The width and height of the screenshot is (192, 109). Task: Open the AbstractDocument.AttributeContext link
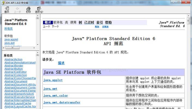pyautogui.click(x=20, y=84)
